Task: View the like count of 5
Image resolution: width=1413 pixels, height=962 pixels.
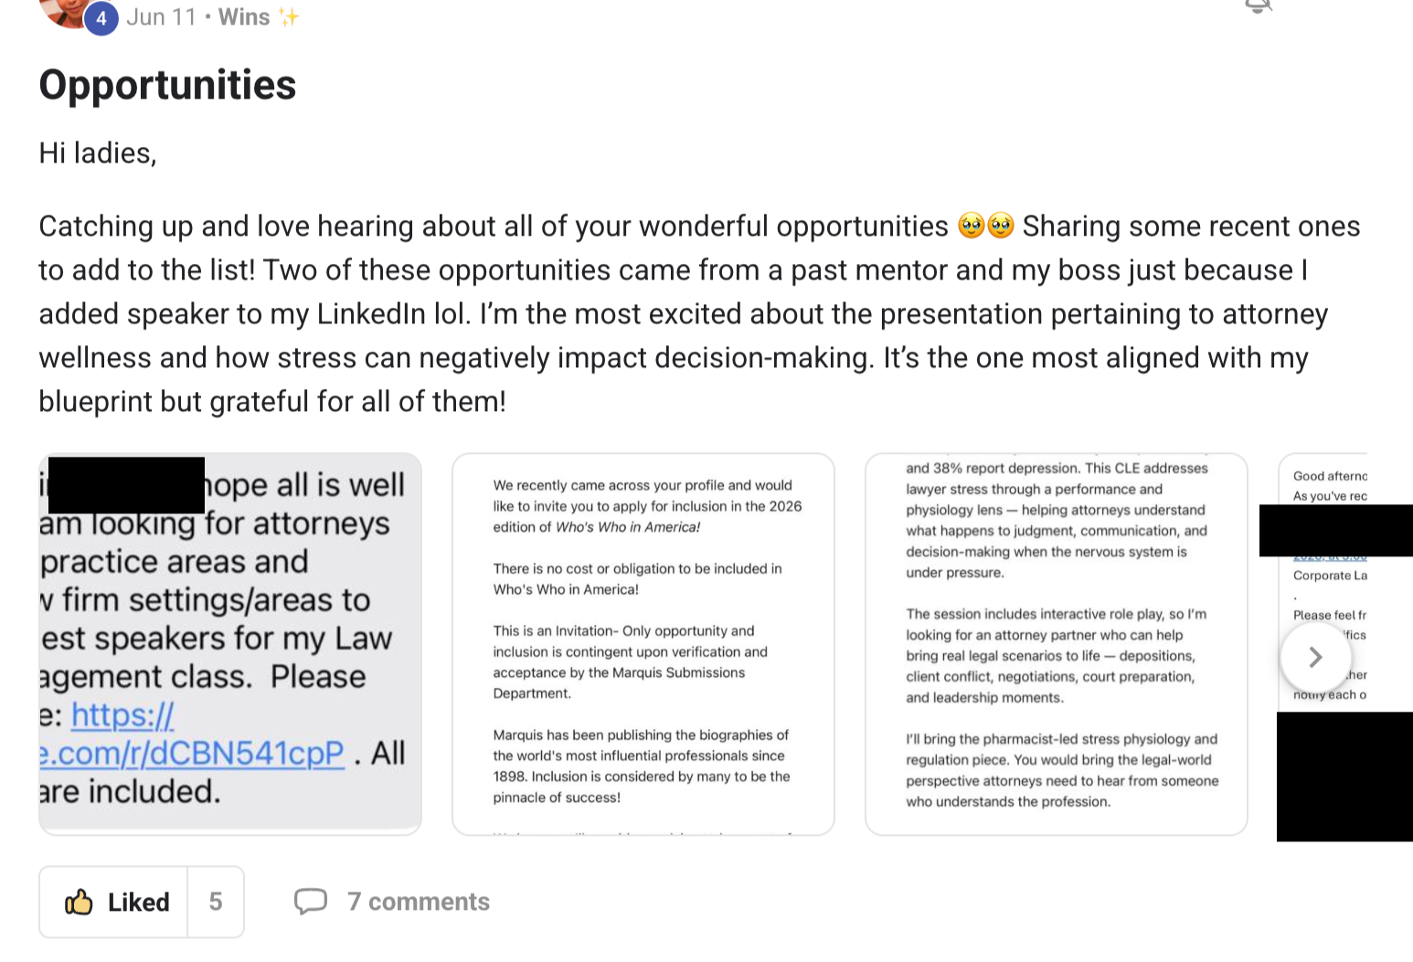Action: click(216, 902)
